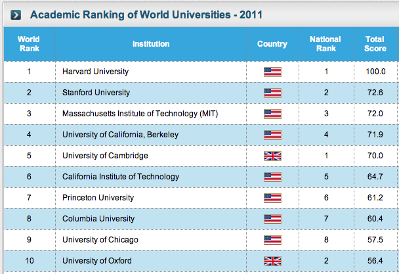Click the US flag next to Princeton University

pyautogui.click(x=272, y=198)
